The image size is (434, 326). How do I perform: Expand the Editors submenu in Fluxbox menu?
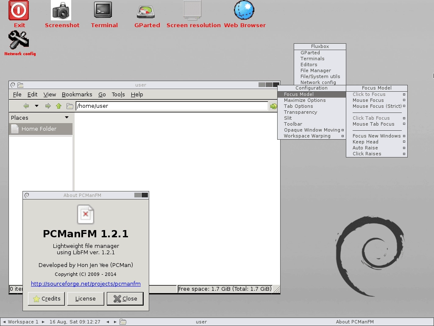(320, 65)
